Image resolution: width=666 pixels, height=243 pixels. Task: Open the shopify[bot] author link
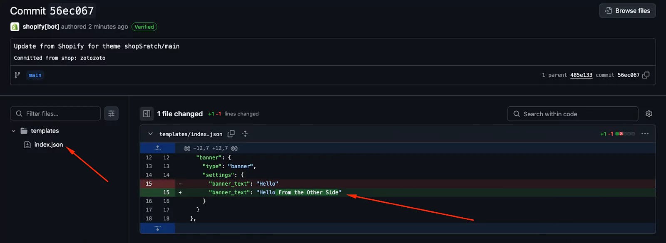coord(41,27)
